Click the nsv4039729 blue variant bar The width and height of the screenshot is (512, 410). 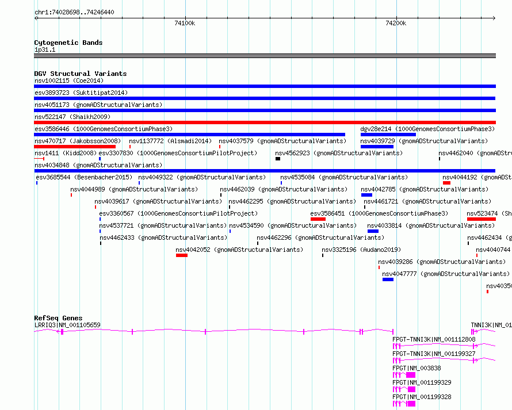(377, 147)
